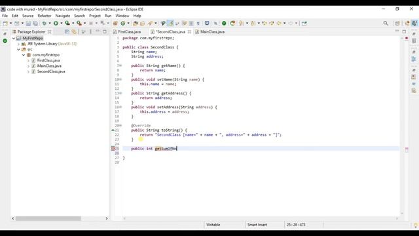Collapse the MyFirstRepo project node
This screenshot has height=236, width=419.
coord(14,38)
